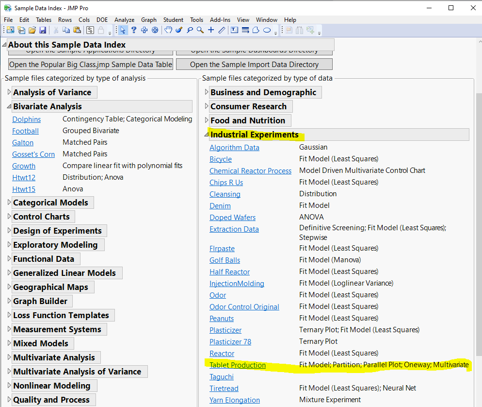Expand the Consumer Research section

206,106
